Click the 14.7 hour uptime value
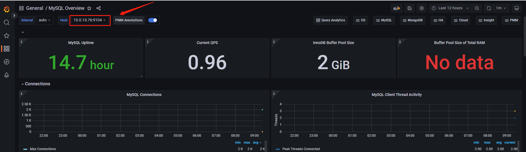 click(81, 63)
